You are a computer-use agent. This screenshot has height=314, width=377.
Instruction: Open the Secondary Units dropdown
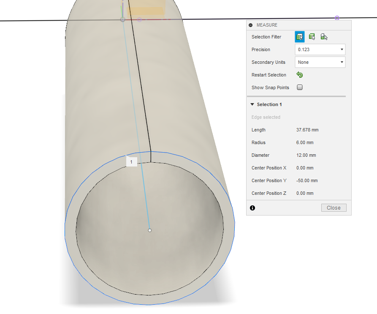342,62
